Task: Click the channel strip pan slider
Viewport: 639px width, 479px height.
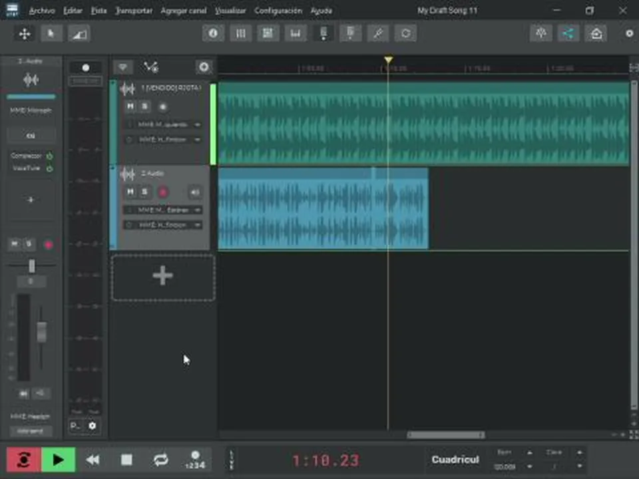Action: (x=31, y=266)
